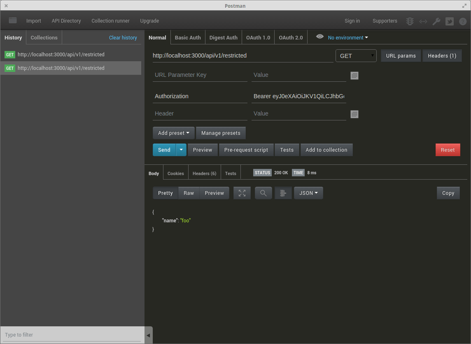This screenshot has width=471, height=344.
Task: Switch to the Collections tab
Action: [x=44, y=38]
